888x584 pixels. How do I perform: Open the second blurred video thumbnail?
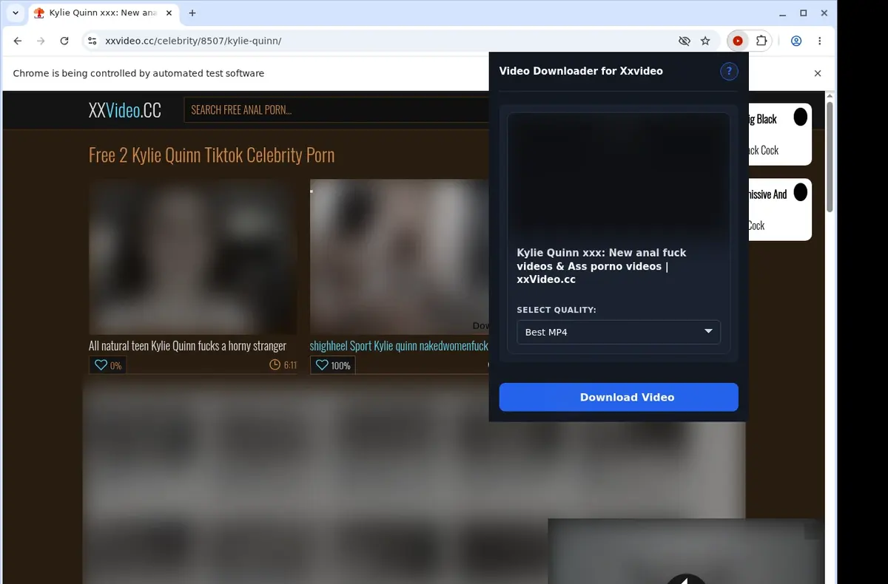[x=400, y=257]
